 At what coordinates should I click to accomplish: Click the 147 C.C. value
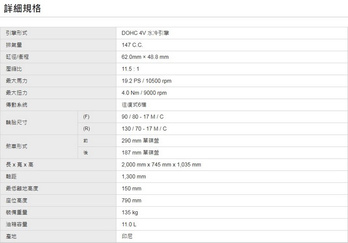click(x=132, y=45)
